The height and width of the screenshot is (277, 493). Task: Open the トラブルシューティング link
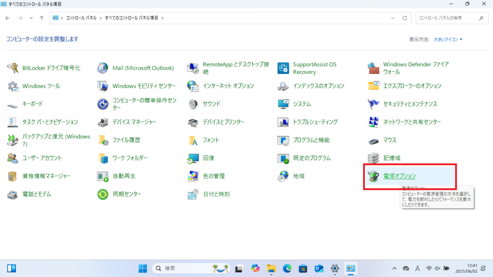click(315, 122)
